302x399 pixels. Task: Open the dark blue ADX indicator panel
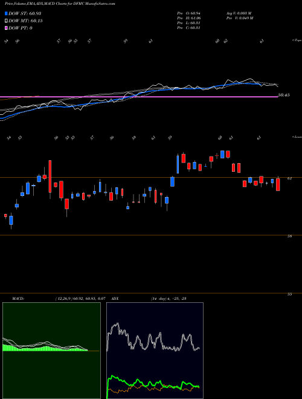click(155, 351)
